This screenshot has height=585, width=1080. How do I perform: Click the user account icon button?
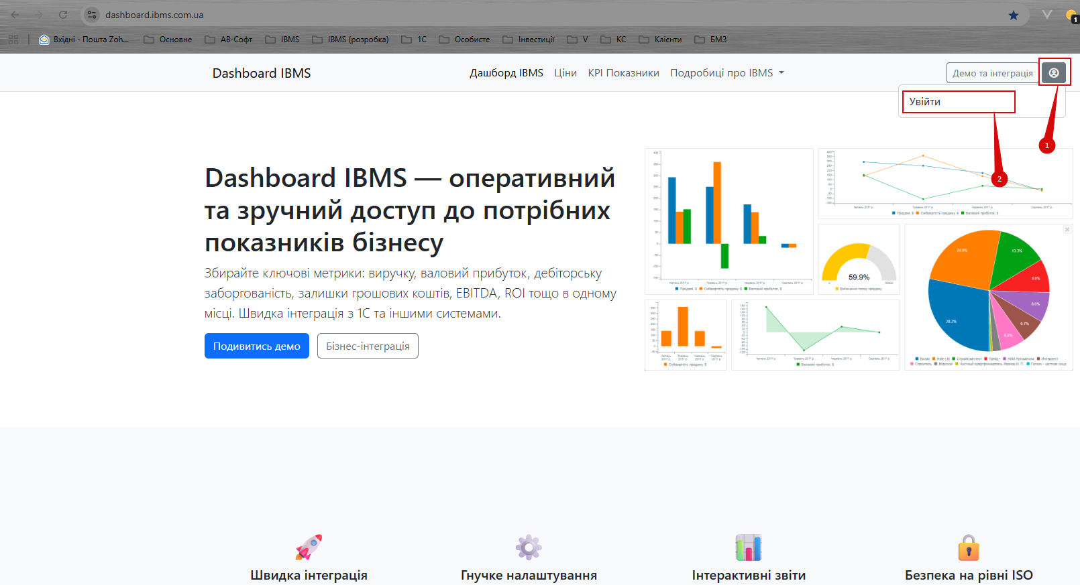[x=1054, y=72]
